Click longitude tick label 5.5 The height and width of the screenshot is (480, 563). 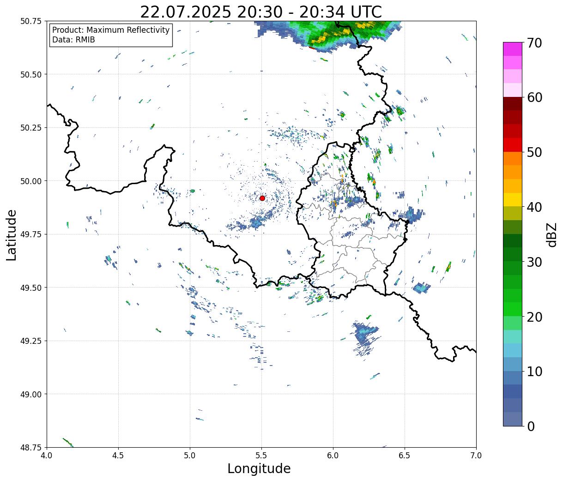[x=261, y=455]
